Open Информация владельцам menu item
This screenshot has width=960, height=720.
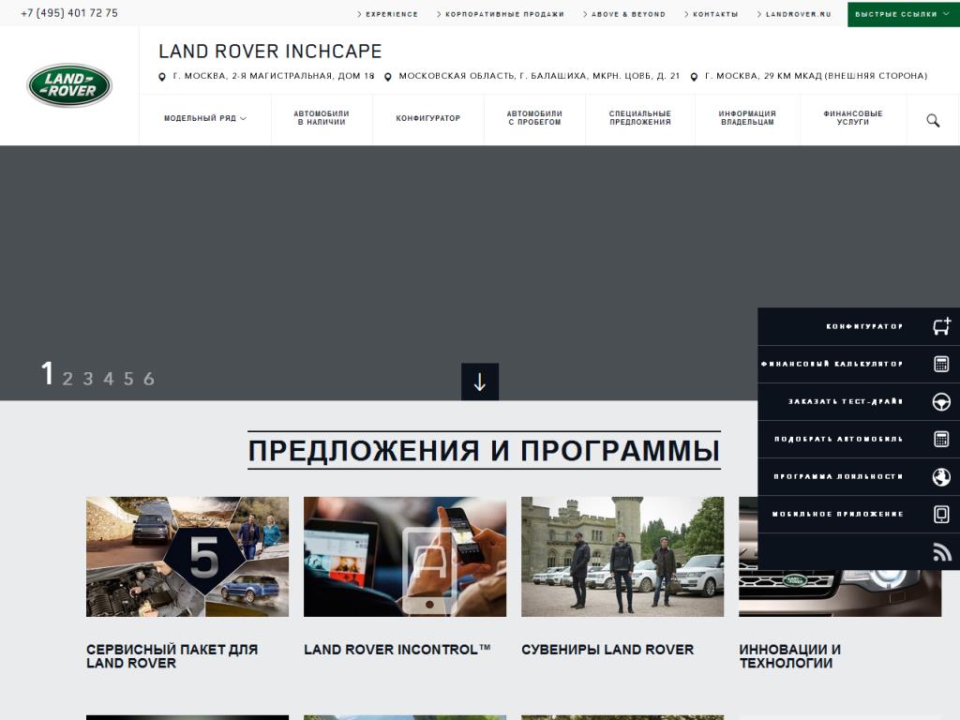(747, 118)
